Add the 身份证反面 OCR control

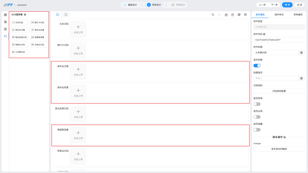[x=38, y=30]
